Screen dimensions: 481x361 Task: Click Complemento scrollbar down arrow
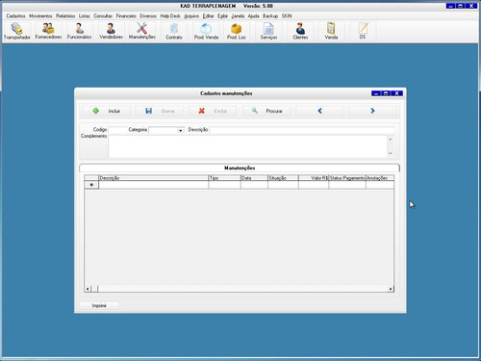point(391,153)
